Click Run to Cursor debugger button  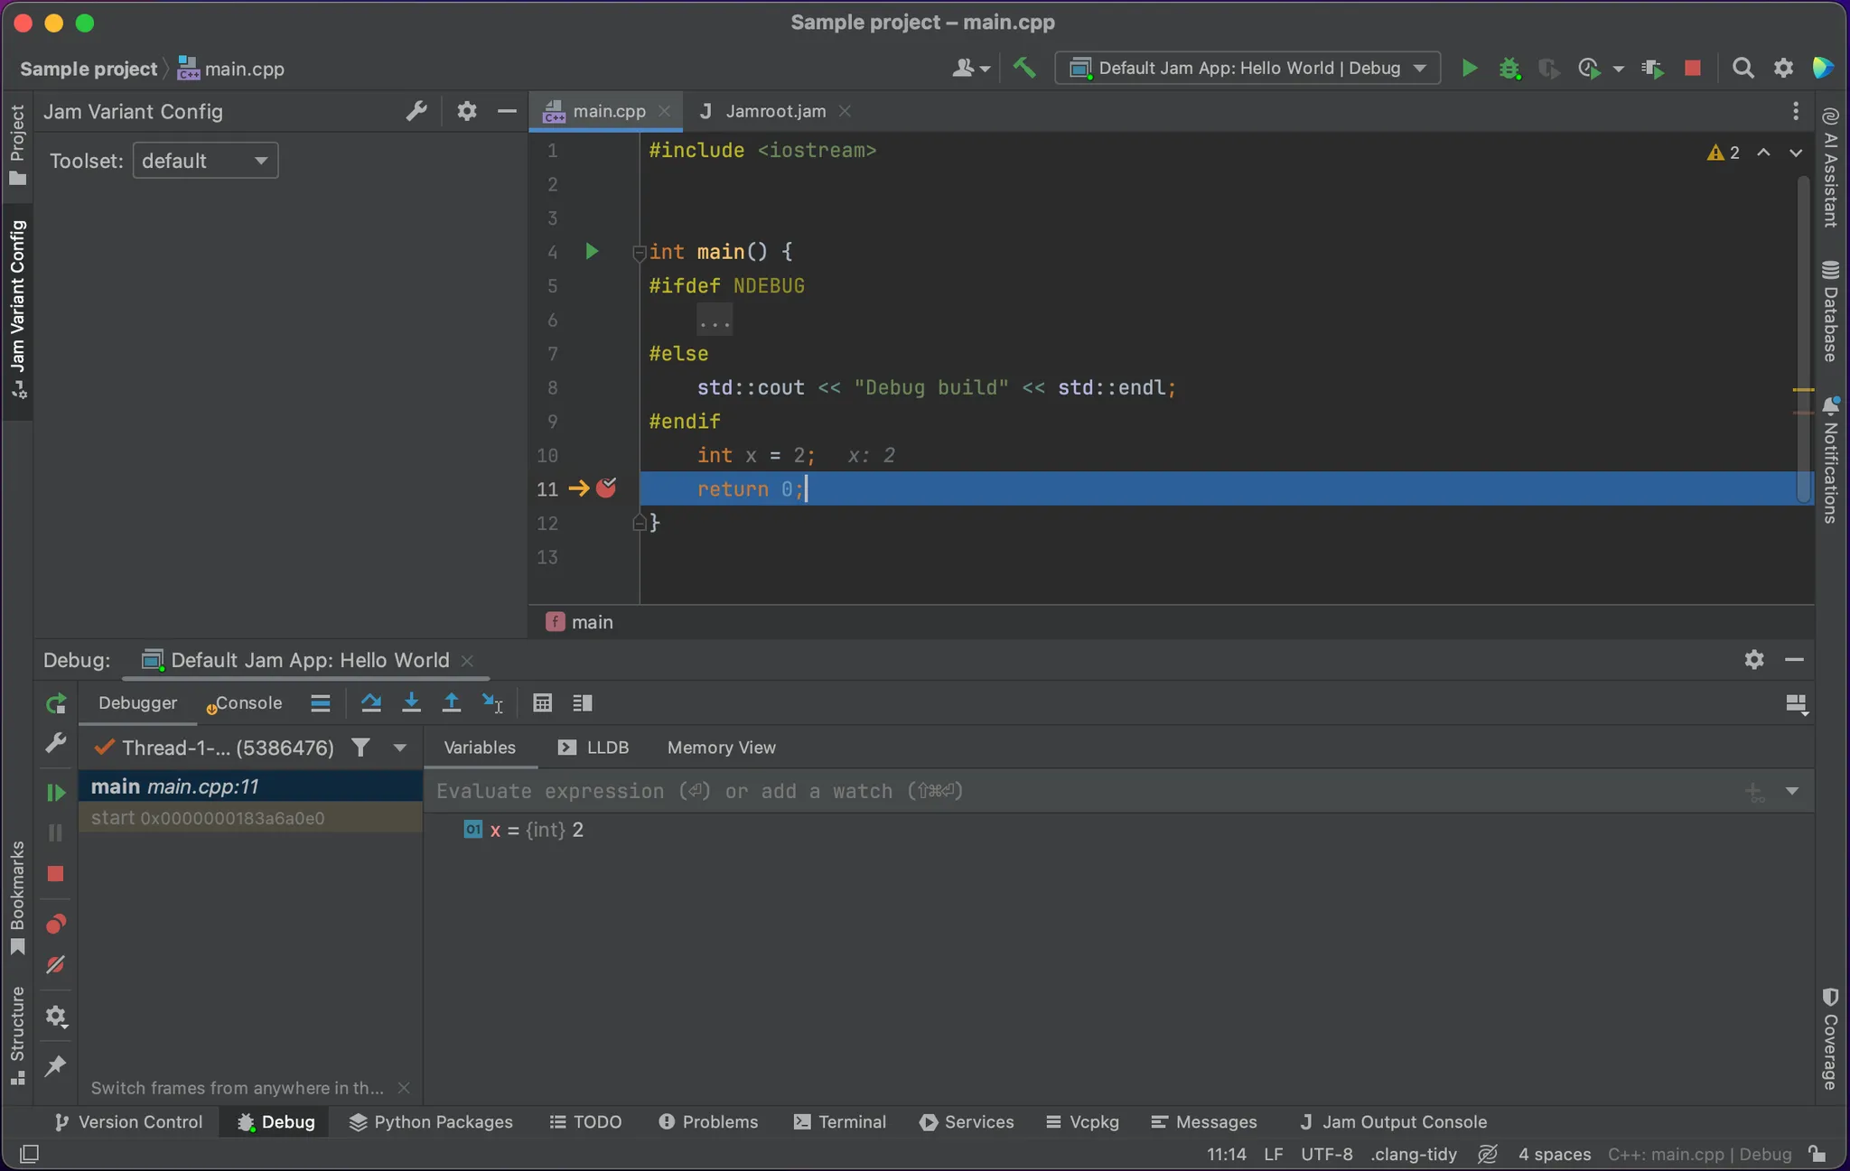click(x=492, y=702)
